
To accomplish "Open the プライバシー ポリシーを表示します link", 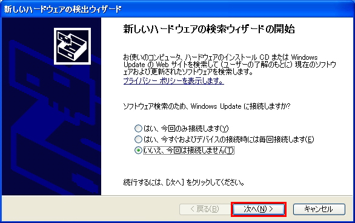I will click(174, 80).
